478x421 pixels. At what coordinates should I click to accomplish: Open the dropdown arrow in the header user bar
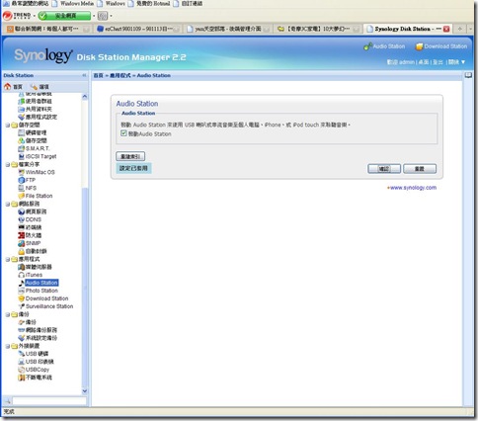[463, 62]
